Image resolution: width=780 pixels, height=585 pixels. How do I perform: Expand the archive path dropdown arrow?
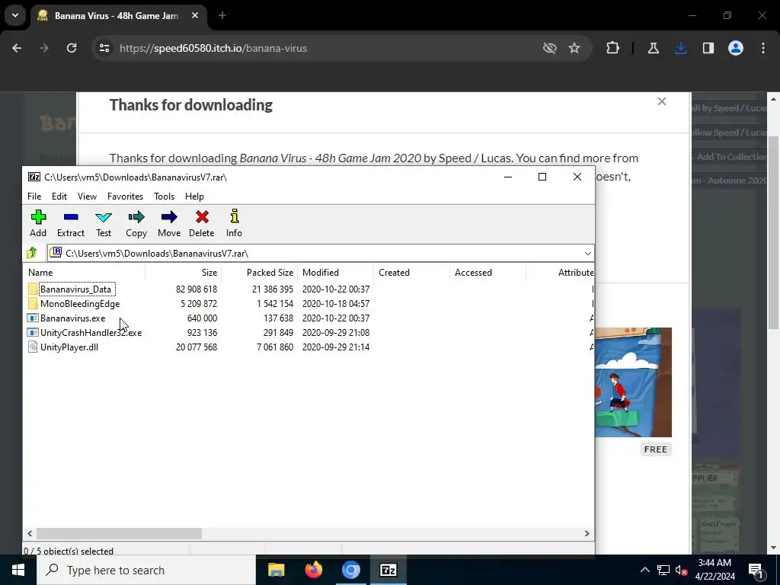point(587,253)
